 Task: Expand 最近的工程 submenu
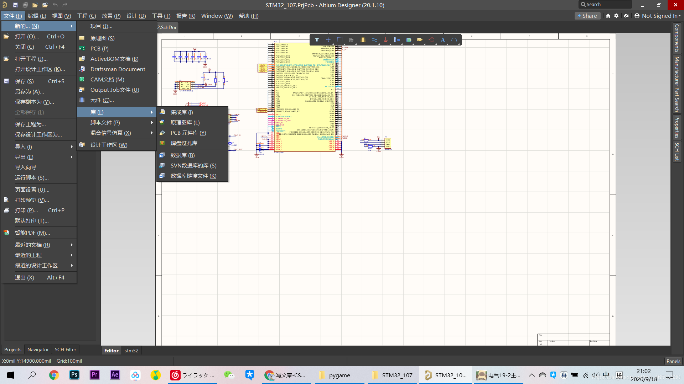coord(39,255)
